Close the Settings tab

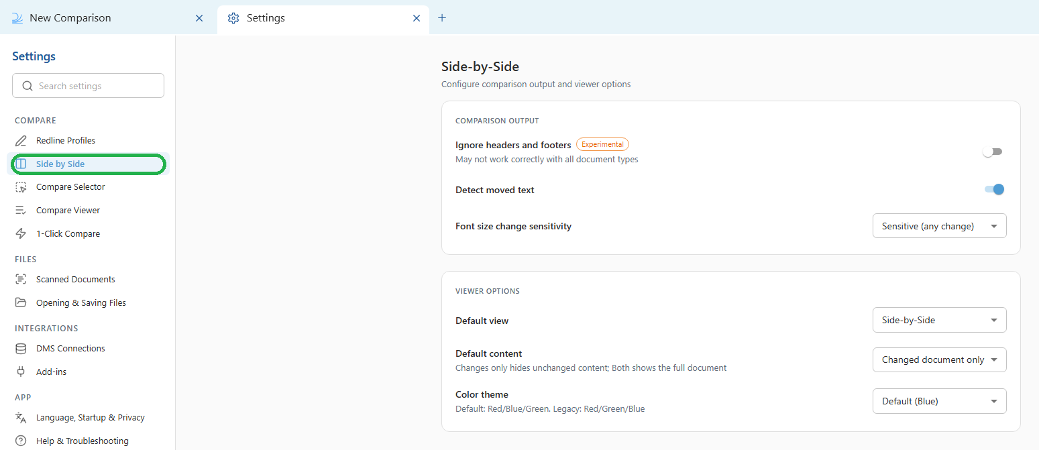tap(417, 18)
